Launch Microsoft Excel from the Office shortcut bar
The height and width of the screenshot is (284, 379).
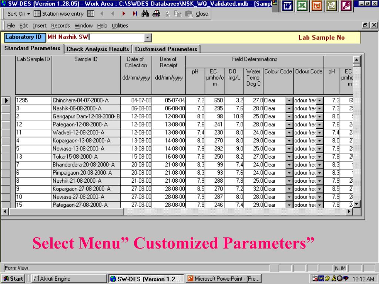point(302,6)
